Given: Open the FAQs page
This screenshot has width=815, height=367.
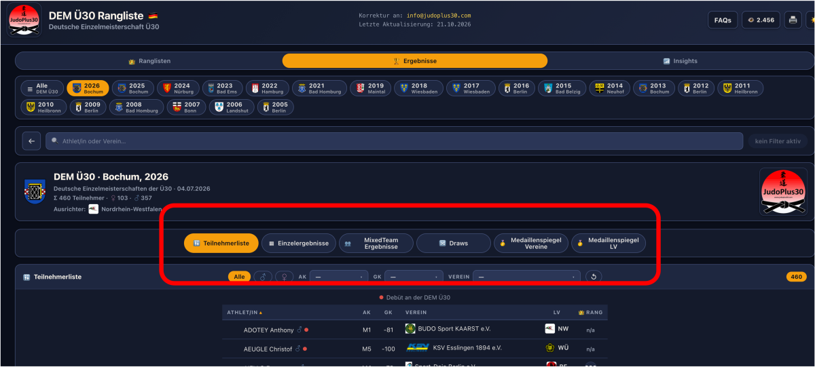Looking at the screenshot, I should (723, 20).
